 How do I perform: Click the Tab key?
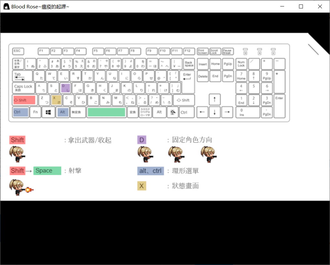coord(22,76)
